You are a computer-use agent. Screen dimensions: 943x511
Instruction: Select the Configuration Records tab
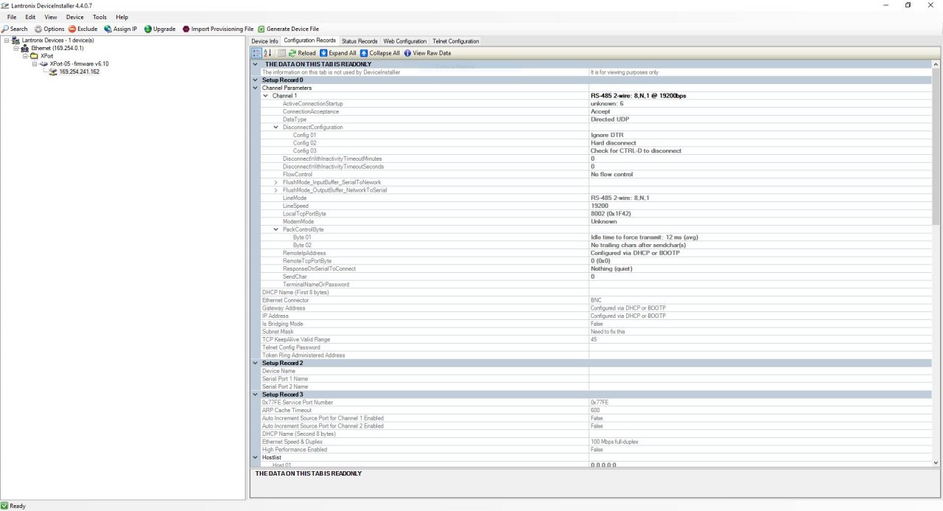click(309, 41)
